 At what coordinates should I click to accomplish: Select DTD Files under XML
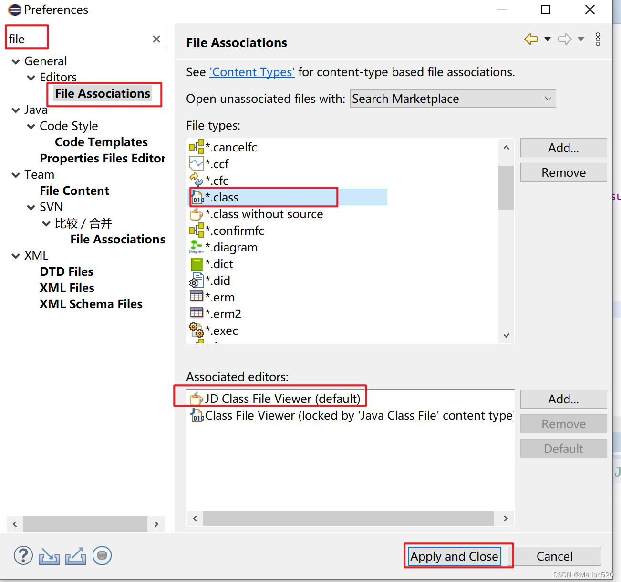pyautogui.click(x=67, y=271)
